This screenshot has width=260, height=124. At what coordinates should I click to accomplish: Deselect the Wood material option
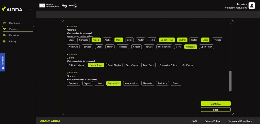[x=96, y=40]
